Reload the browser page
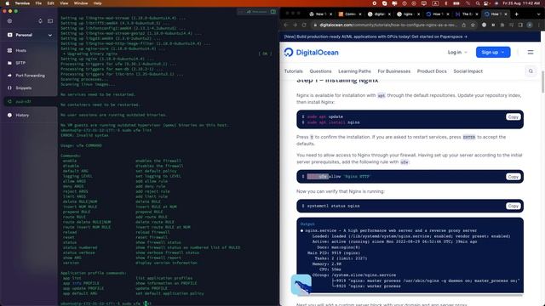 tap(304, 25)
